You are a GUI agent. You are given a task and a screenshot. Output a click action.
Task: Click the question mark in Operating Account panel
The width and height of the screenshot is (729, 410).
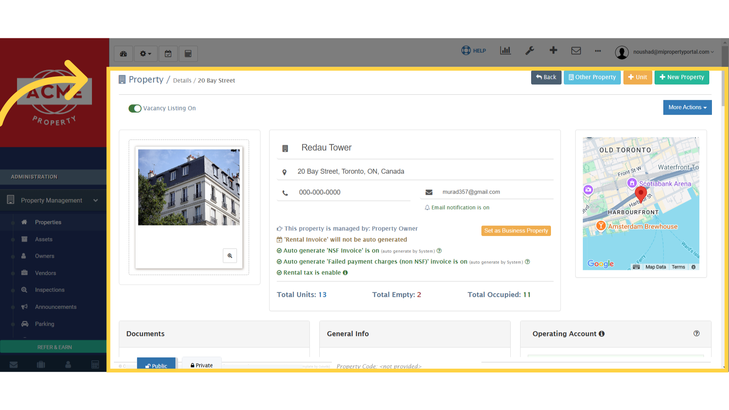696,333
